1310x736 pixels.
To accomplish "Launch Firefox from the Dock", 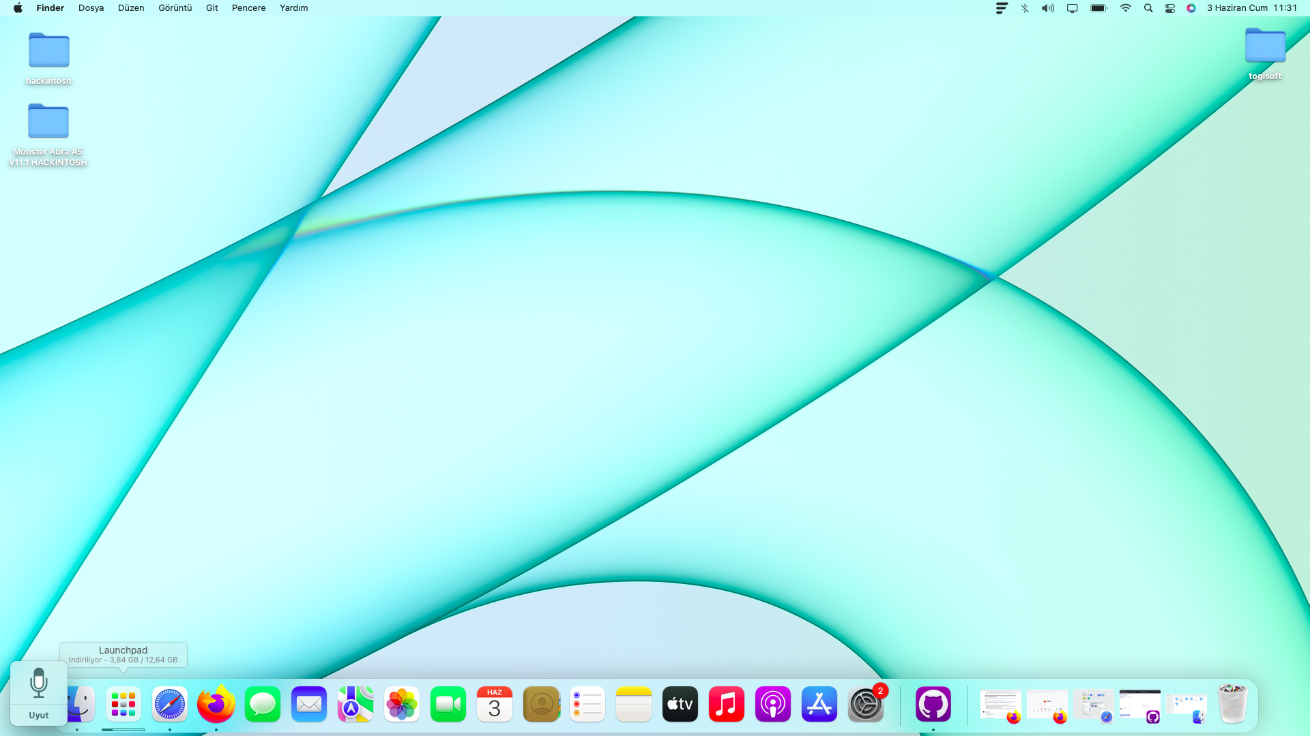I will [x=216, y=705].
